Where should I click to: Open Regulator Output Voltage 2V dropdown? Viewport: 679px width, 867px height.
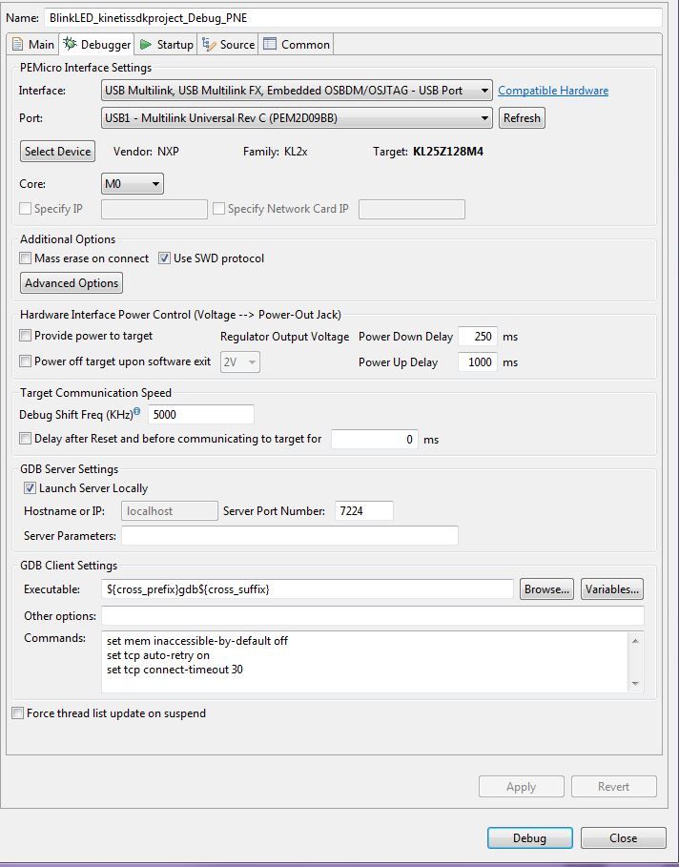(x=240, y=362)
